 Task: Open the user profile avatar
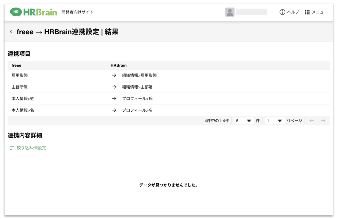230,12
